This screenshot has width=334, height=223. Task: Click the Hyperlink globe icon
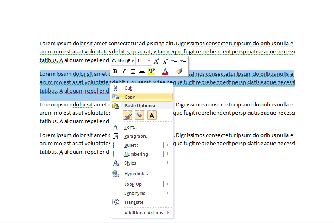pyautogui.click(x=116, y=174)
